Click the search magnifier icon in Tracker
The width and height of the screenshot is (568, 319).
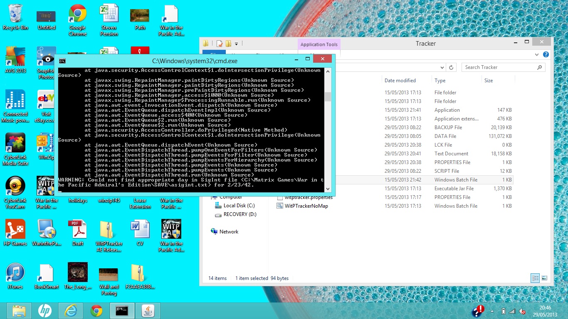point(540,67)
